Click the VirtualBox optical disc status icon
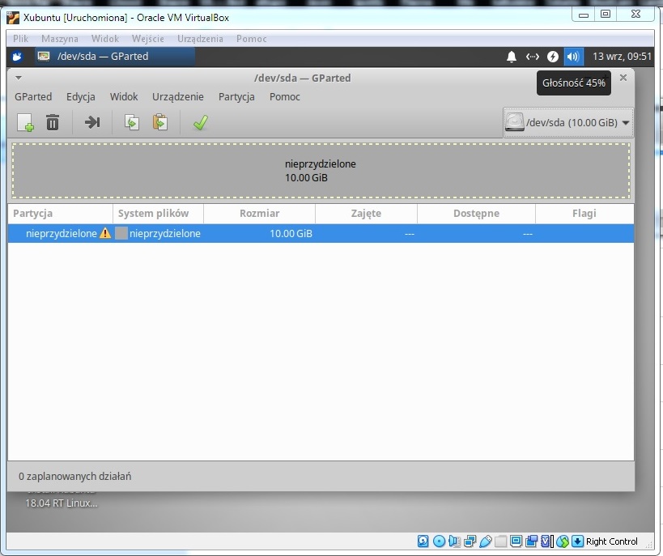Screen dimensions: 663x556 tap(440, 541)
